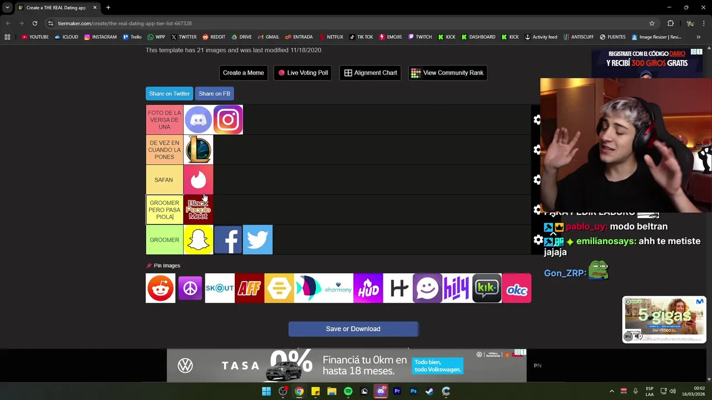712x400 pixels.
Task: Edit the SAFAN tier label
Action: [x=164, y=180]
